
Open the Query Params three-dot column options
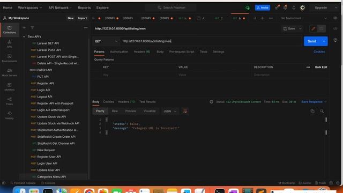click(x=308, y=67)
